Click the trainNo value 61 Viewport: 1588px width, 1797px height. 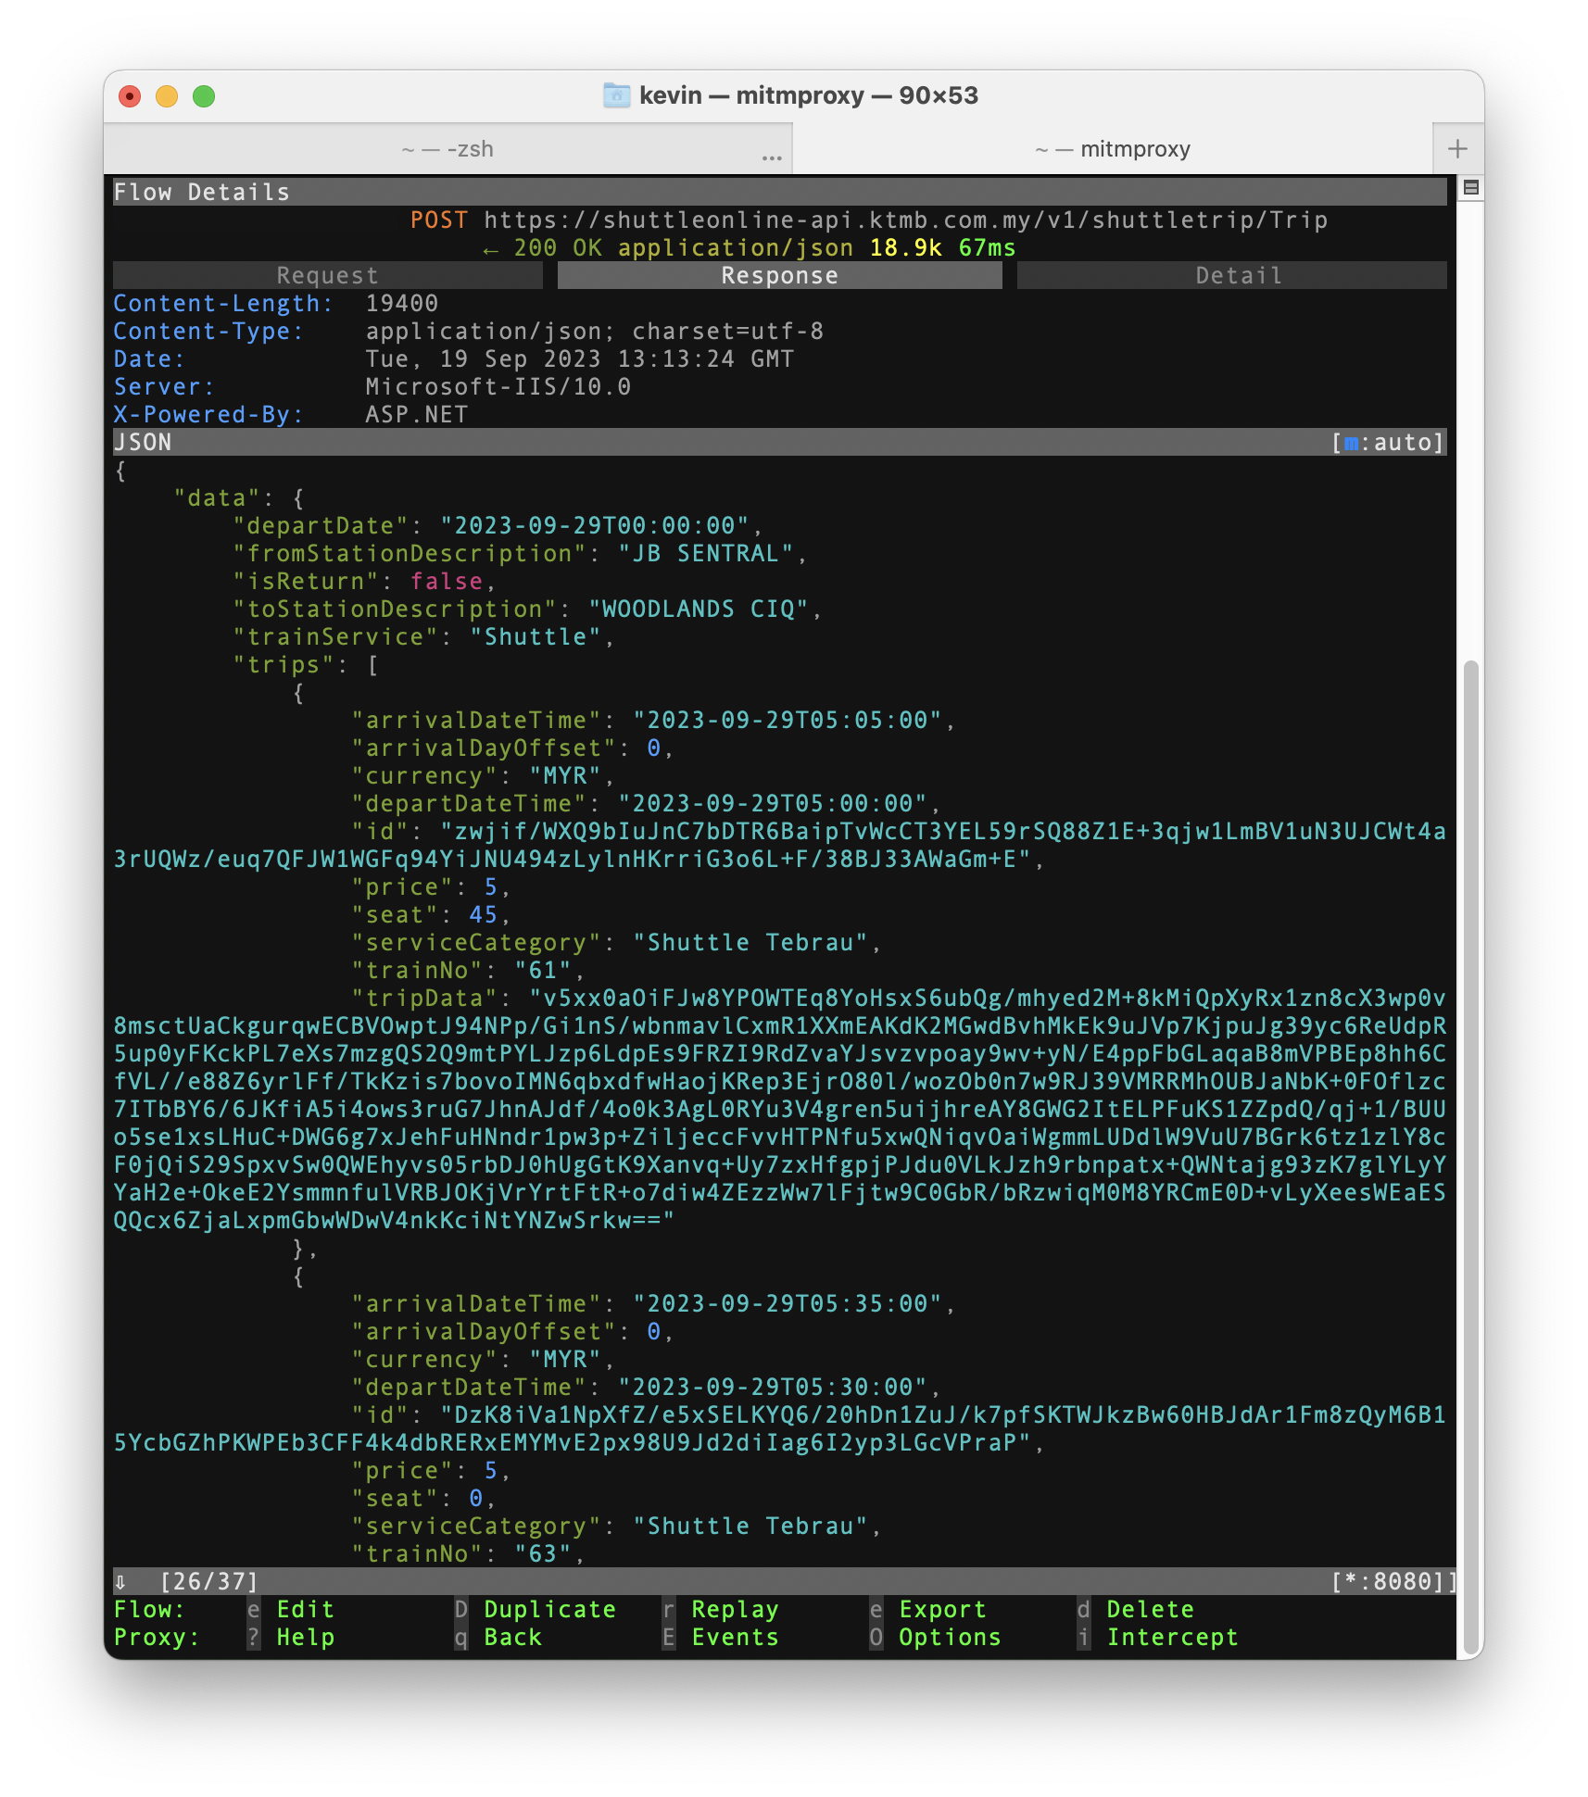click(542, 970)
